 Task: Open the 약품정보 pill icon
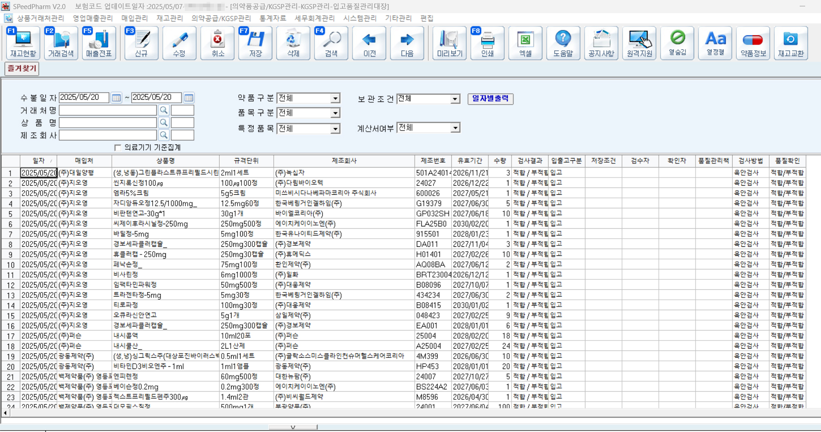[x=753, y=43]
